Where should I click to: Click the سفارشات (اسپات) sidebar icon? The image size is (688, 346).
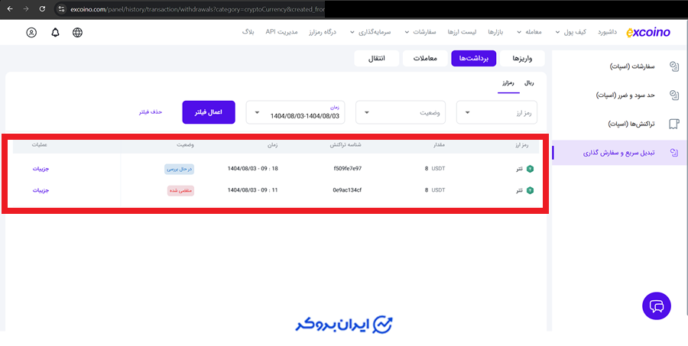point(674,66)
